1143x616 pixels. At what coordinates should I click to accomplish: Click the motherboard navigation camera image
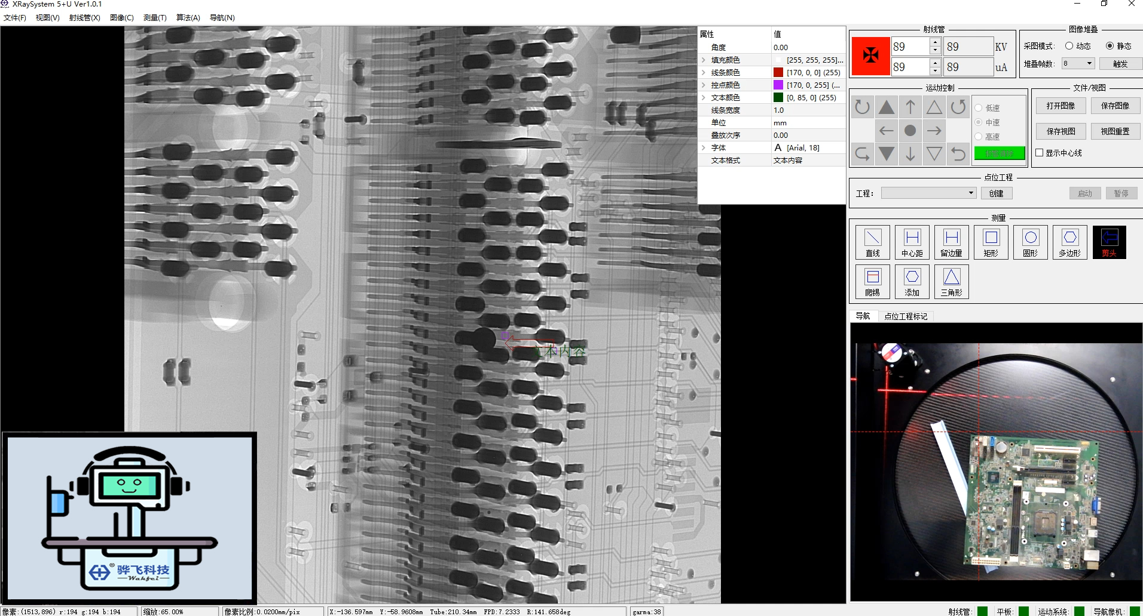coord(996,462)
